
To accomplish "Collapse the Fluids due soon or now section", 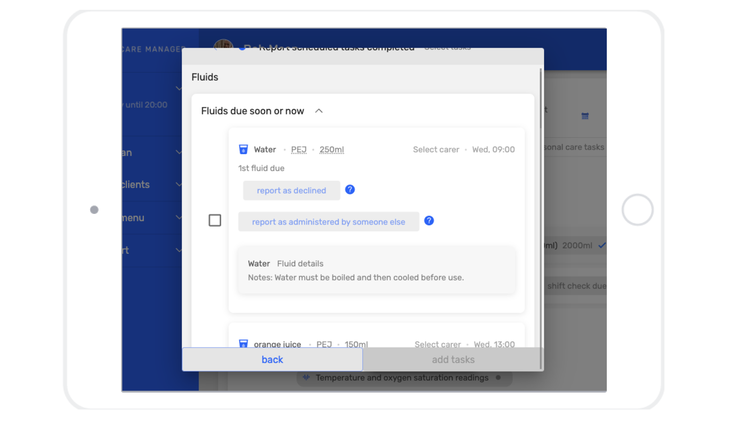I will 319,111.
